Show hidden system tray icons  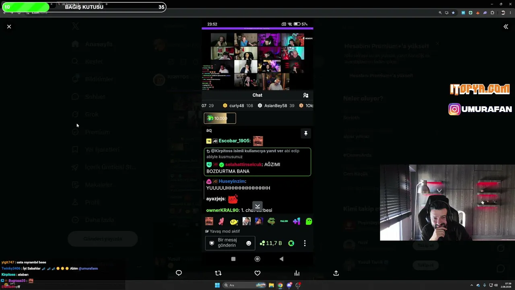point(472,285)
